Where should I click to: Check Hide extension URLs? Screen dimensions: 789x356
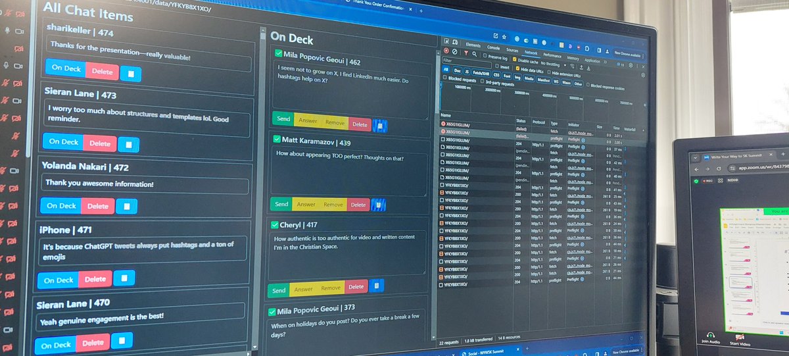click(549, 72)
